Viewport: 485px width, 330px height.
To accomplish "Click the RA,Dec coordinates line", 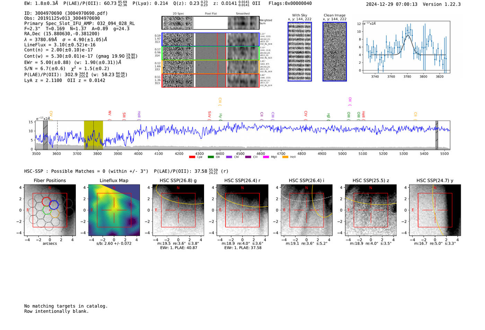I will (62, 34).
